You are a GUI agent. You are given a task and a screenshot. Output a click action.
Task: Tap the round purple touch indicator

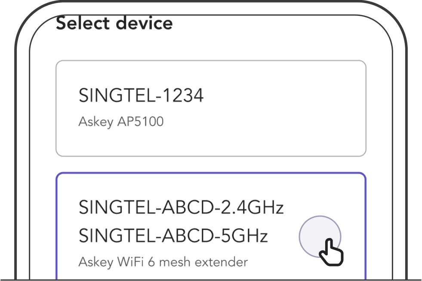pos(320,237)
